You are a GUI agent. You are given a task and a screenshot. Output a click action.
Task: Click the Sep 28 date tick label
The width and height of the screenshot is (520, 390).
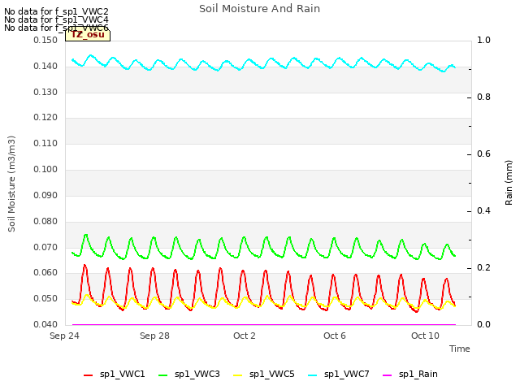click(x=154, y=336)
